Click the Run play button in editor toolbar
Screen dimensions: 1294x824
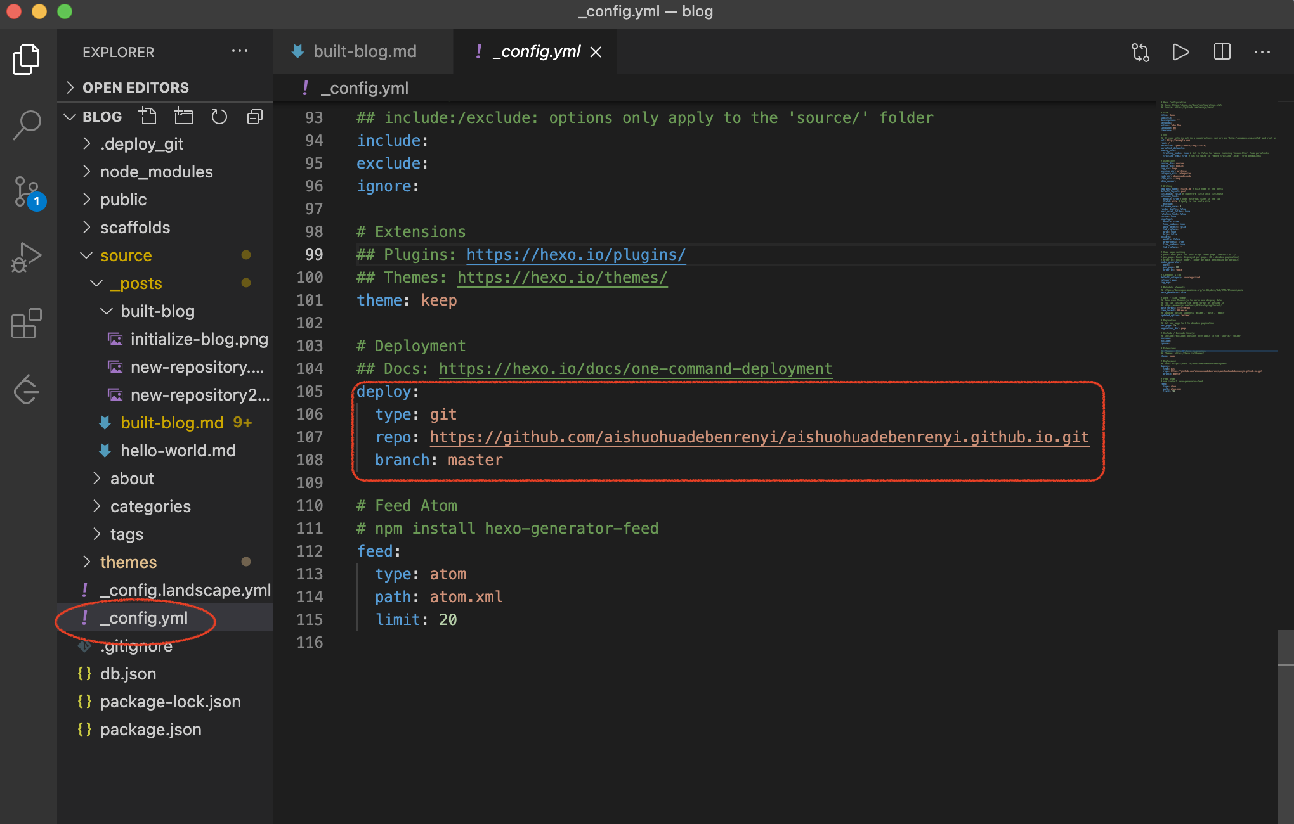[x=1180, y=52]
